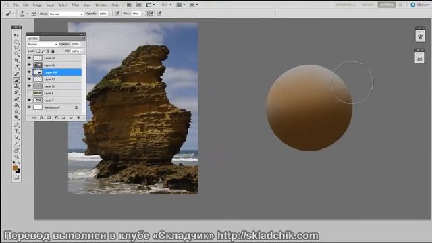Select the Horizontal Type tool
Viewport: 432px width, 243px height.
click(16, 131)
